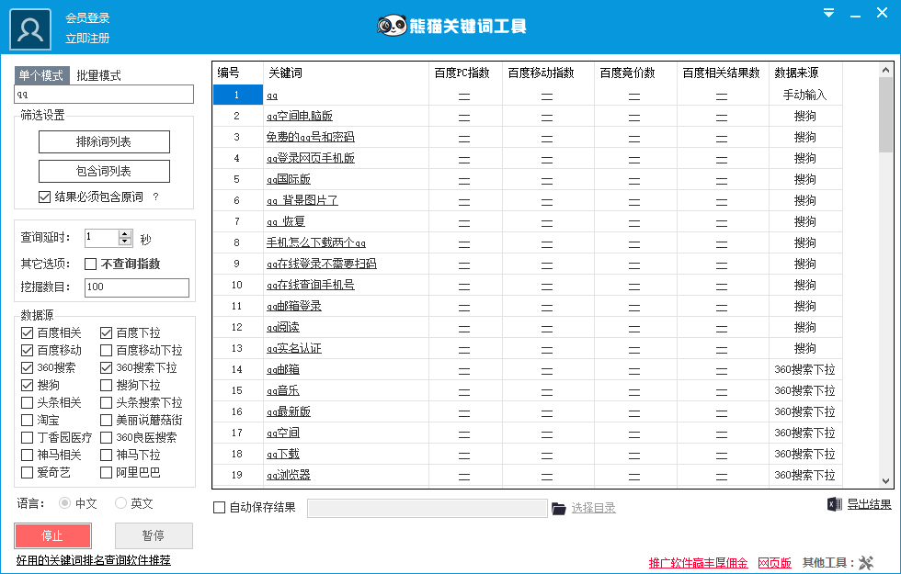This screenshot has width=901, height=574.
Task: Click the 导出结果 link
Action: 870,504
